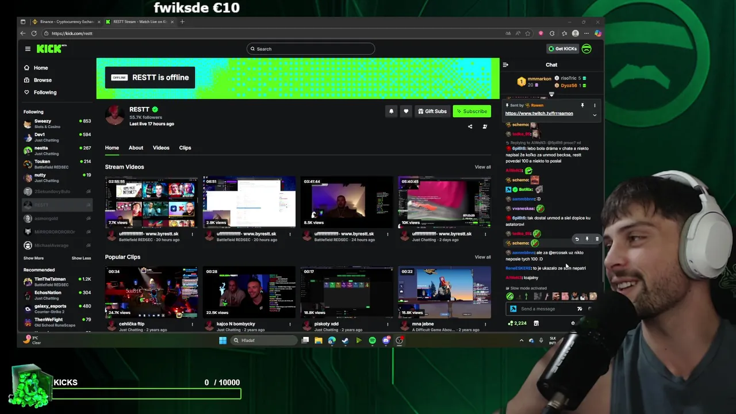Open Following in sidebar

45,92
